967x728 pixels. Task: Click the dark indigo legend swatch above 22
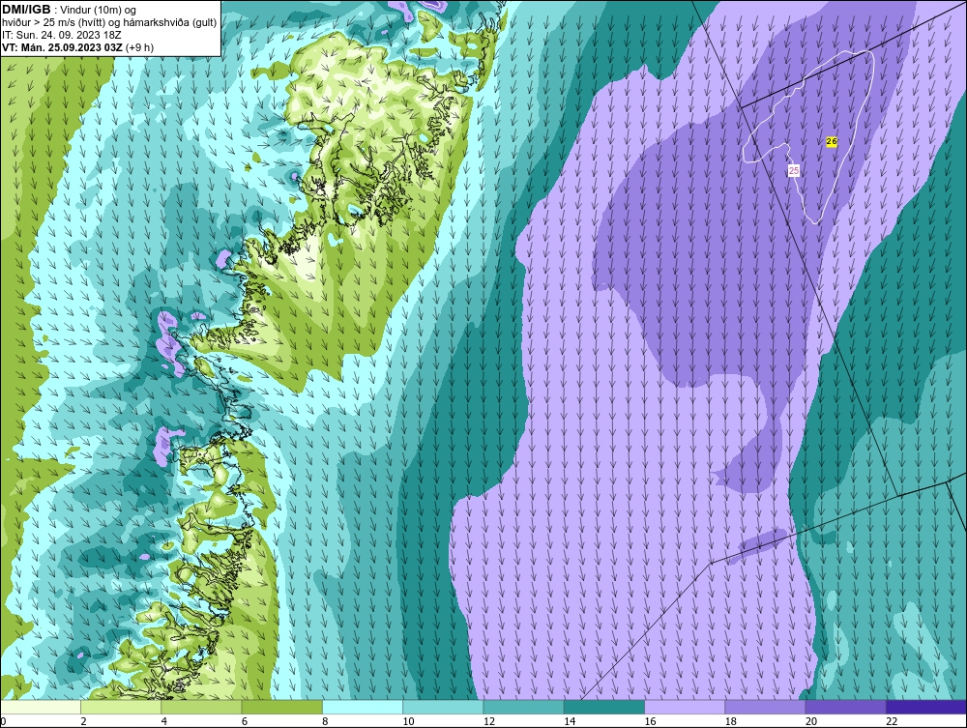(x=925, y=707)
